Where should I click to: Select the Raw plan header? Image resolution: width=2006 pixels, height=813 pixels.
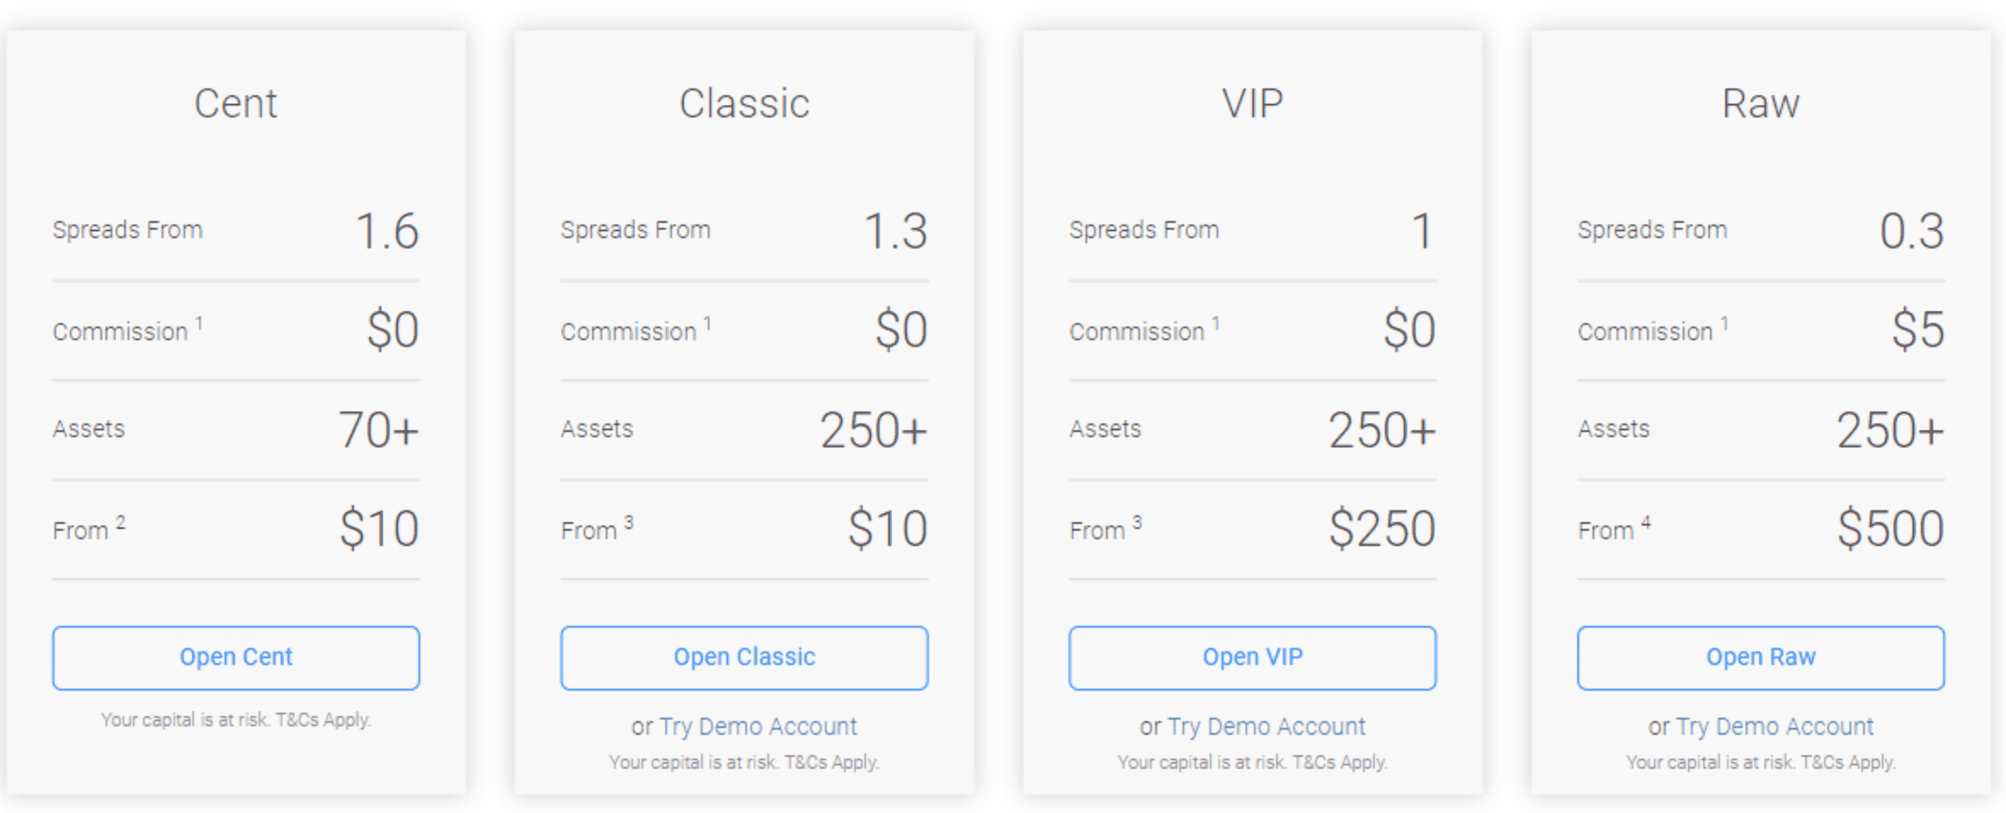(1760, 103)
